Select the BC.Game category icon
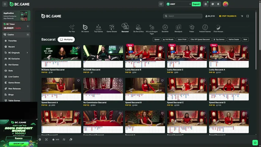Screen dimensions: 261x147 pyautogui.click(x=85, y=28)
